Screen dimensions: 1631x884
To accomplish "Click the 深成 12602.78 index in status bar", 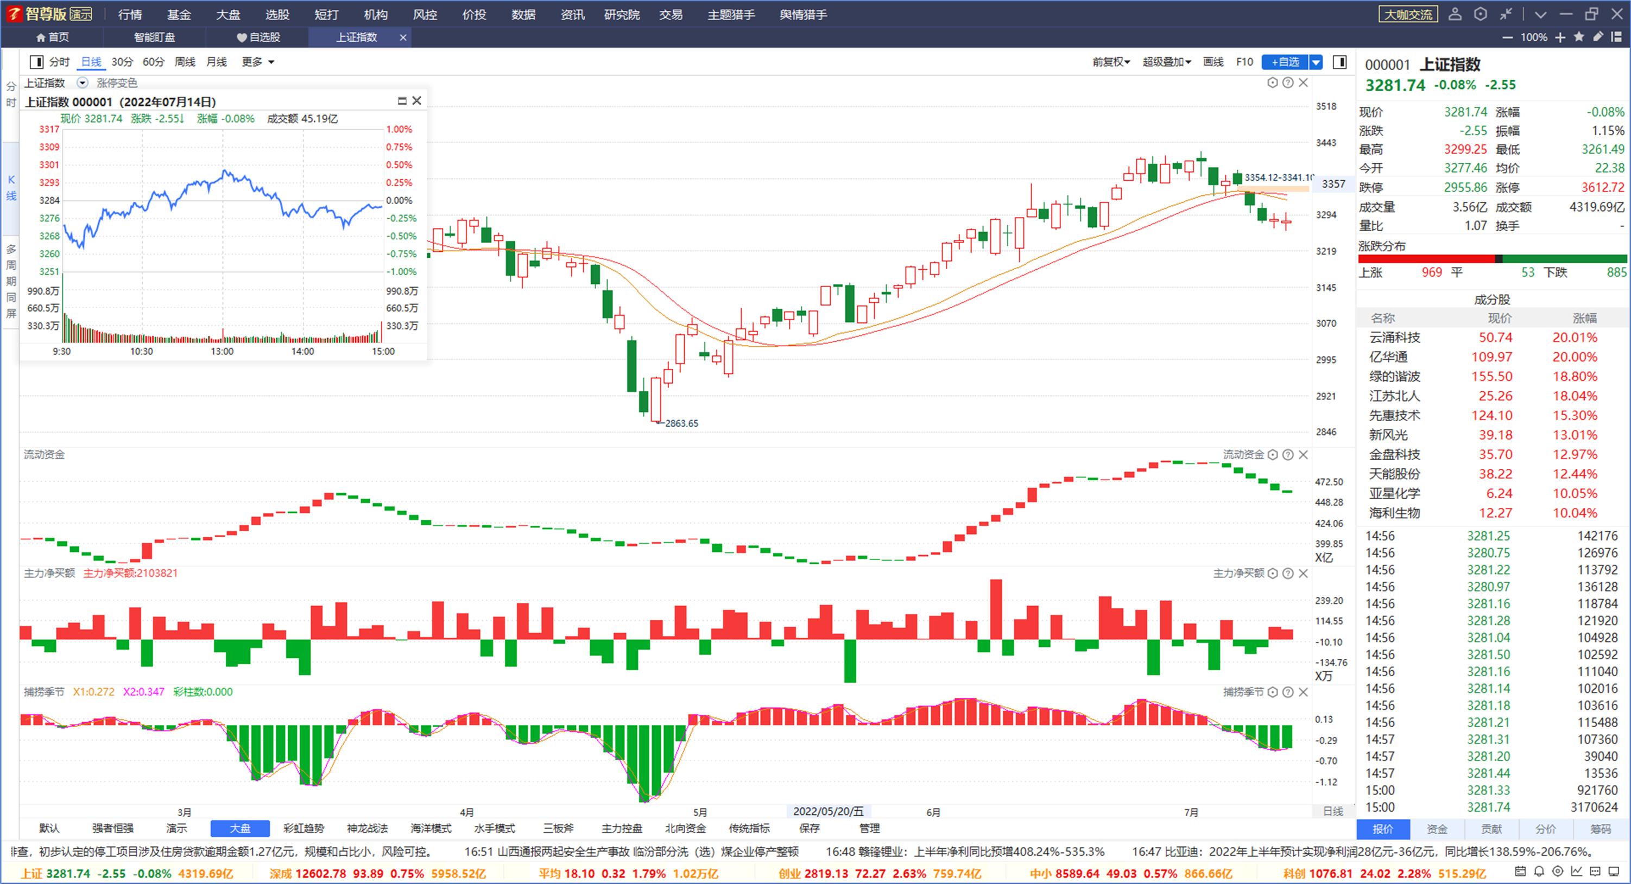I will 378,874.
